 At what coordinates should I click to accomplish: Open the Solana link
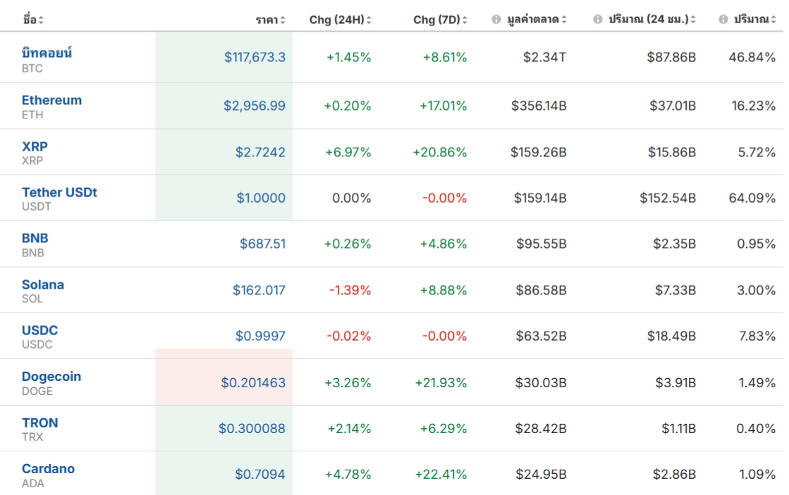click(43, 284)
